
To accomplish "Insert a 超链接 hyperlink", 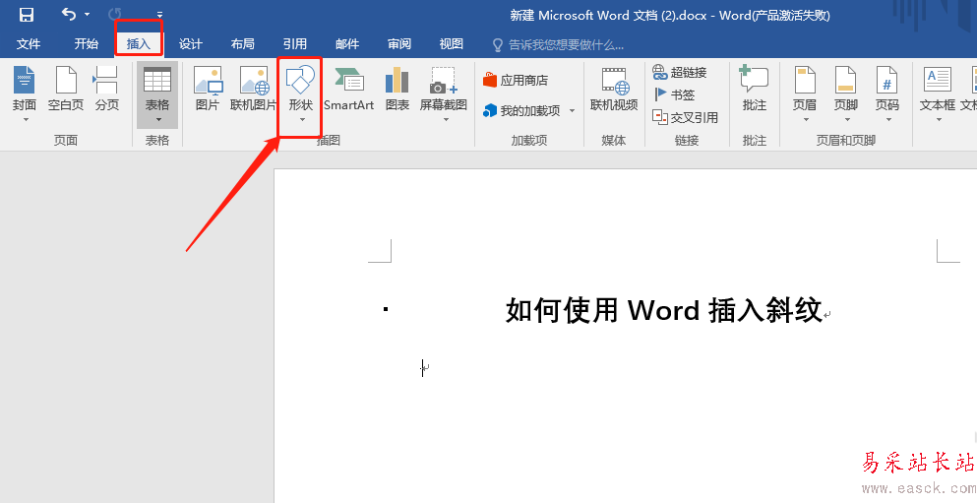I will point(679,72).
